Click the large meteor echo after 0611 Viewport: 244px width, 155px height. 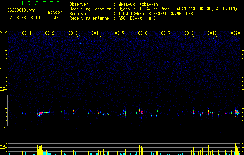(40, 114)
